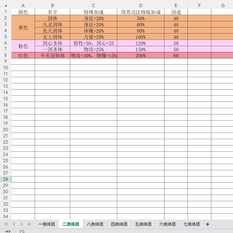Click the 体魄+20% cell
The height and width of the screenshot is (233, 233).
pyautogui.click(x=94, y=31)
